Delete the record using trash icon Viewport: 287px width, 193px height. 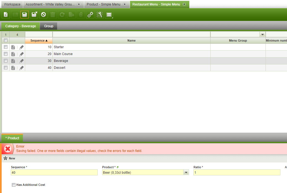pyautogui.click(x=53, y=15)
